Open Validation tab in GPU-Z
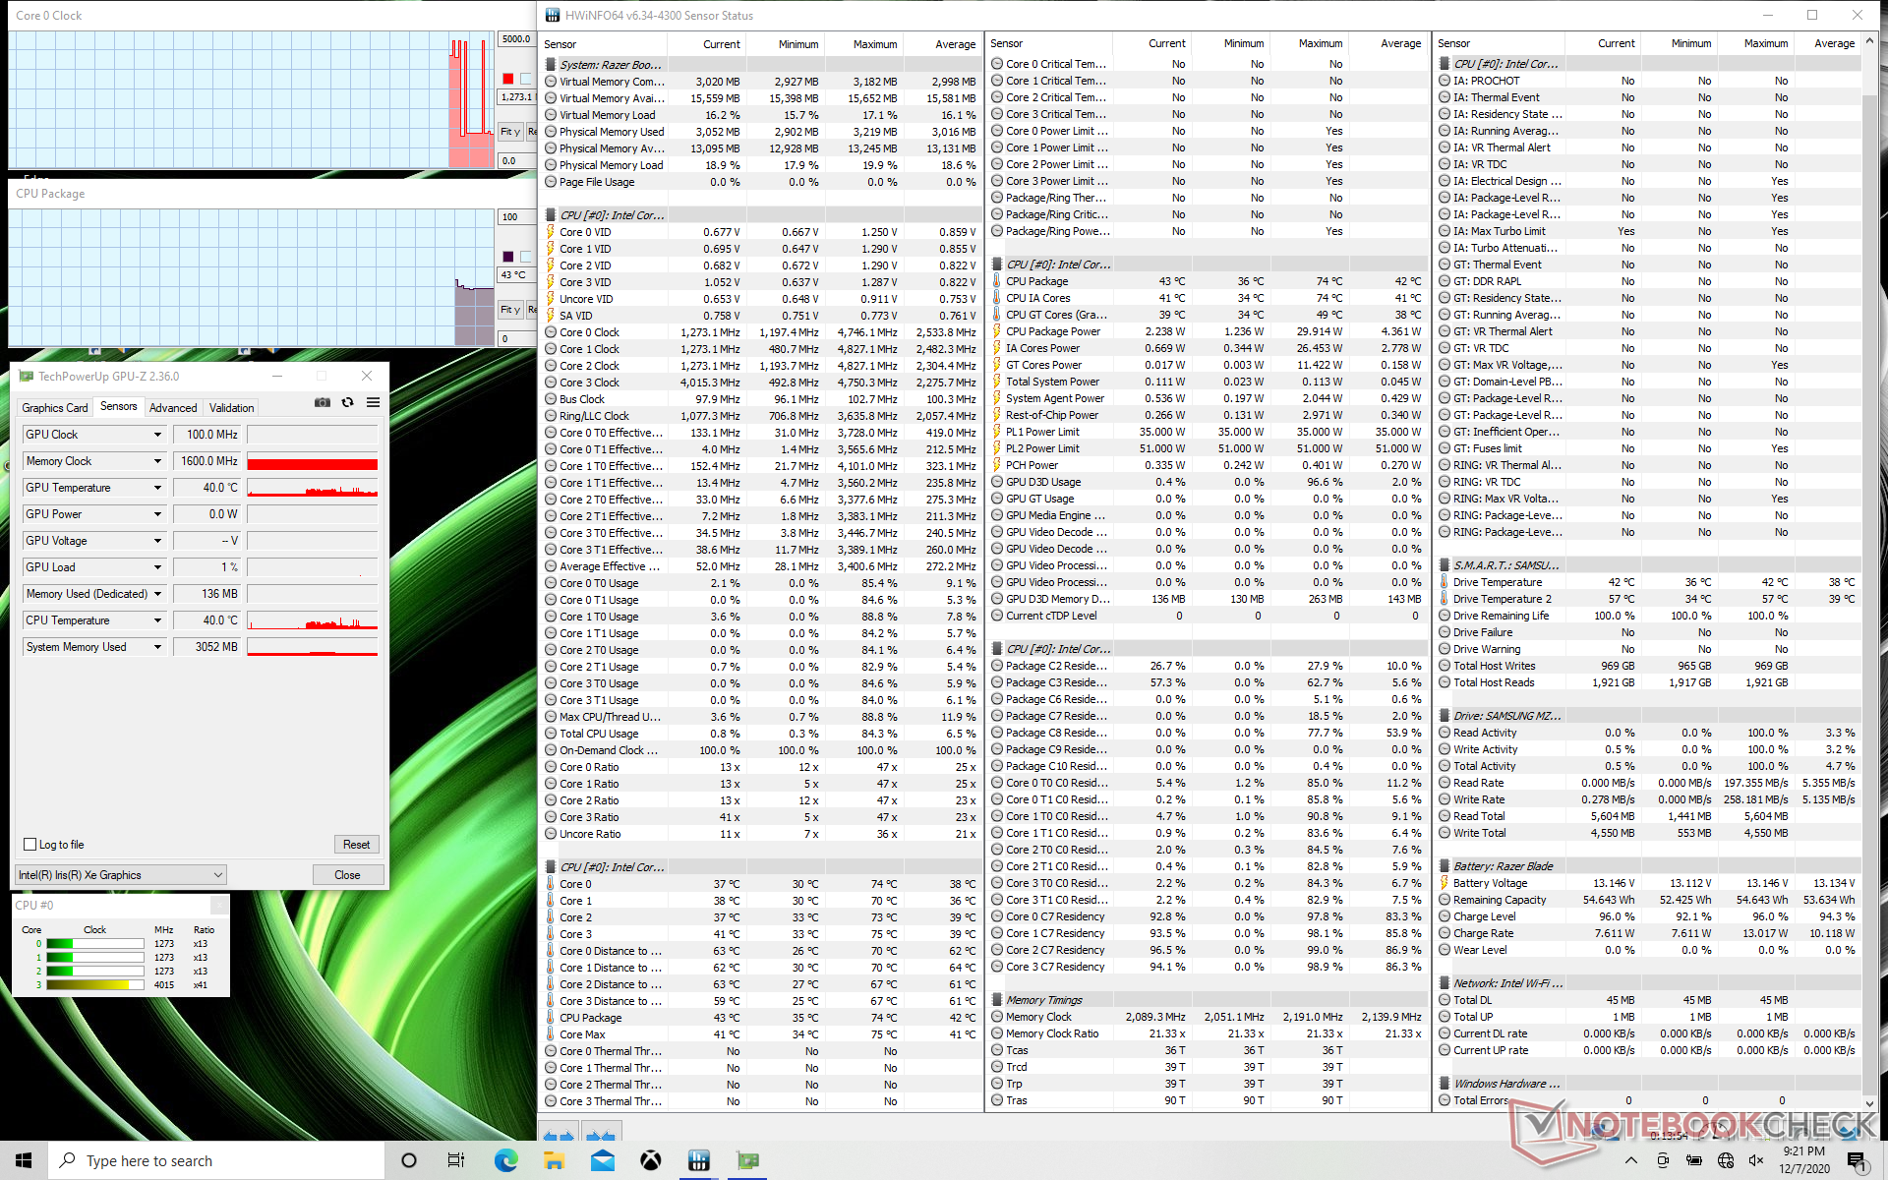This screenshot has height=1180, width=1888. pyautogui.click(x=231, y=407)
